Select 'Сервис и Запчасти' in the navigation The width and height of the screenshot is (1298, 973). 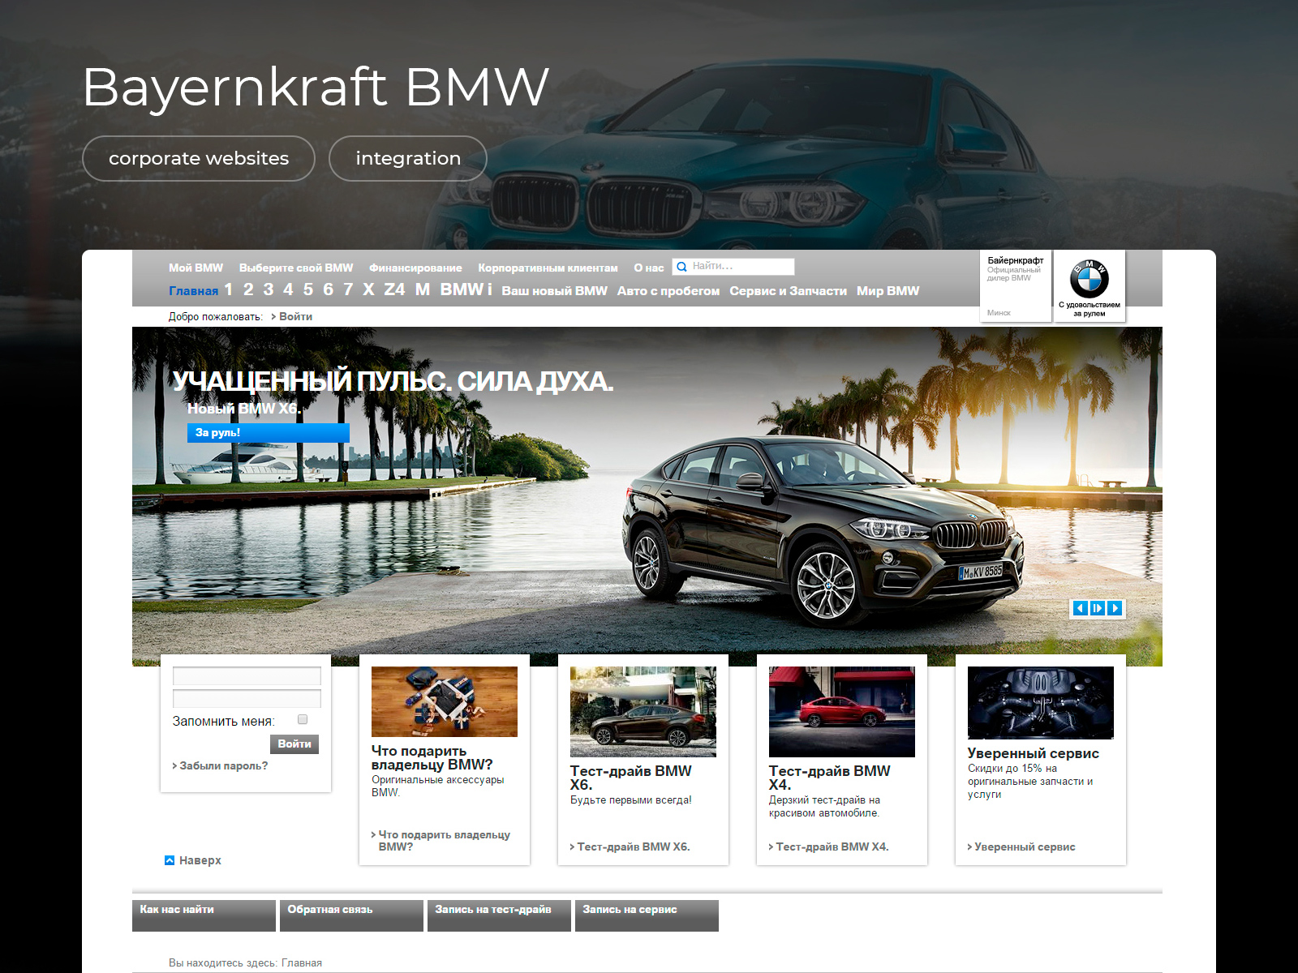[788, 289]
